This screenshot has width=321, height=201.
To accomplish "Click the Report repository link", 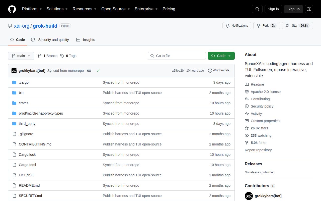I will [x=258, y=150].
